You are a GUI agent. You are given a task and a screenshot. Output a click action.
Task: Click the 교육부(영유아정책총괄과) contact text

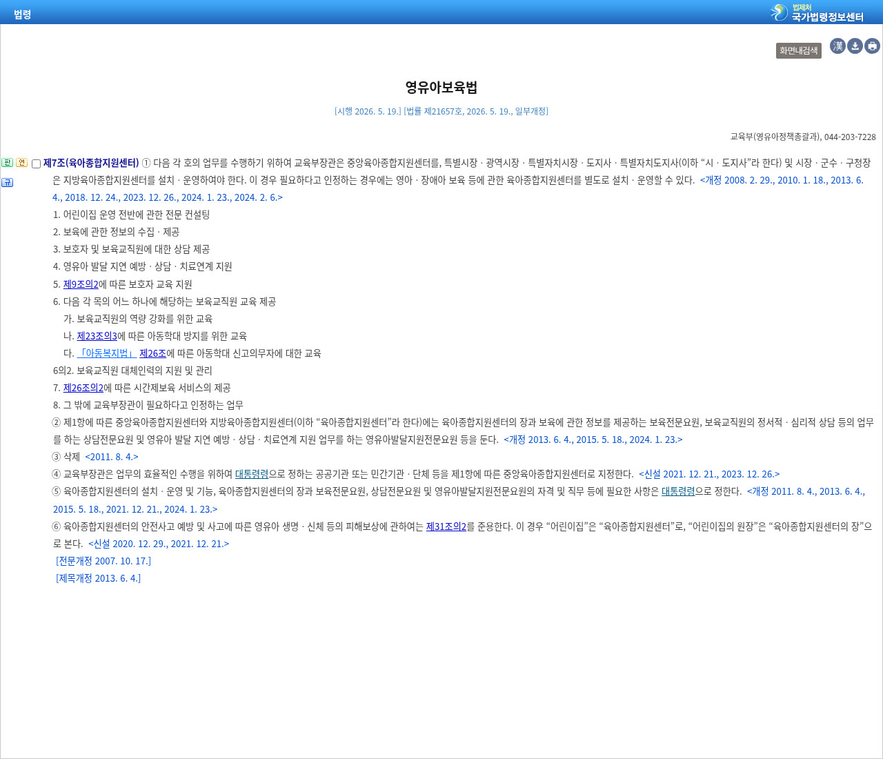tap(803, 137)
